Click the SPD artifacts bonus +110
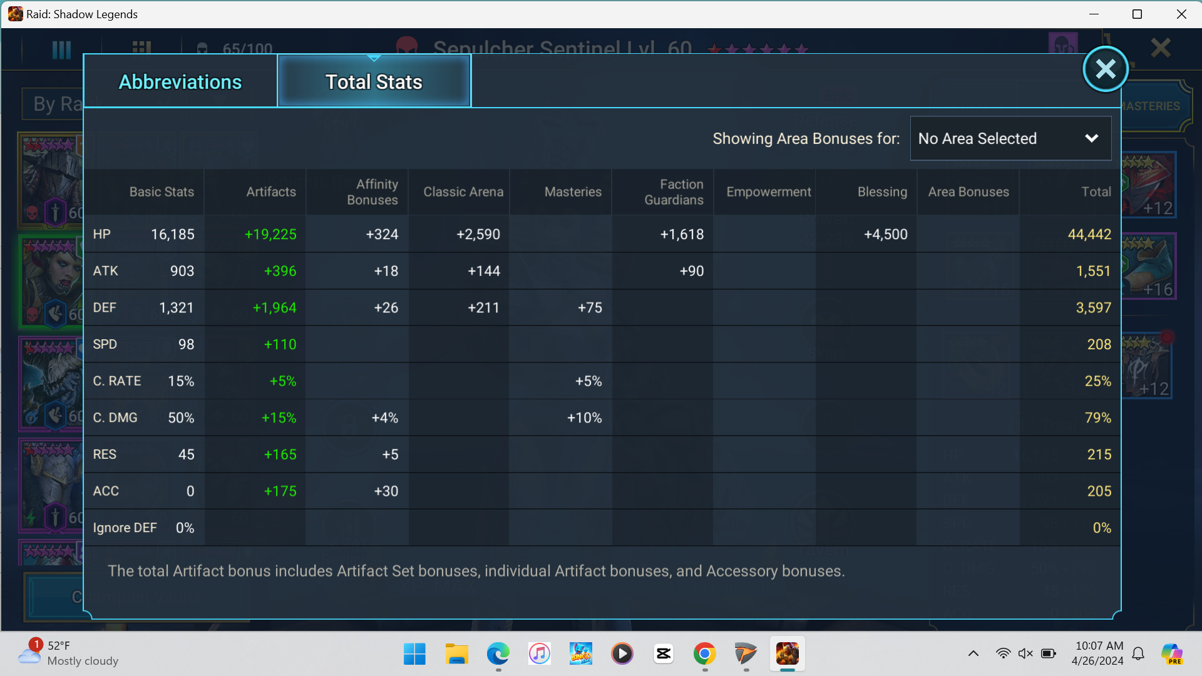The width and height of the screenshot is (1202, 676). 280,344
